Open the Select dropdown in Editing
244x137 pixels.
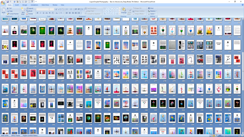152,14
